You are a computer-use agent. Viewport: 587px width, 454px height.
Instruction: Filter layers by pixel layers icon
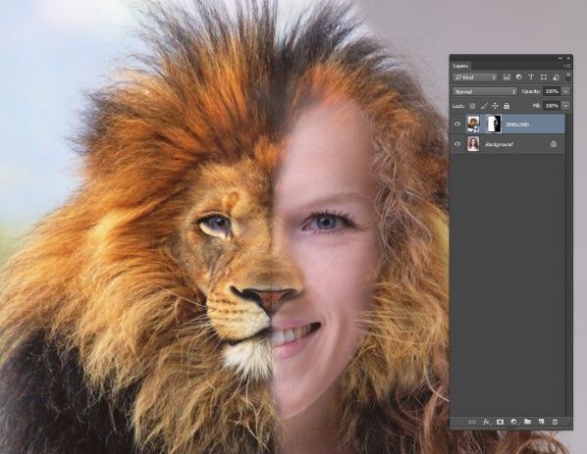coord(507,77)
